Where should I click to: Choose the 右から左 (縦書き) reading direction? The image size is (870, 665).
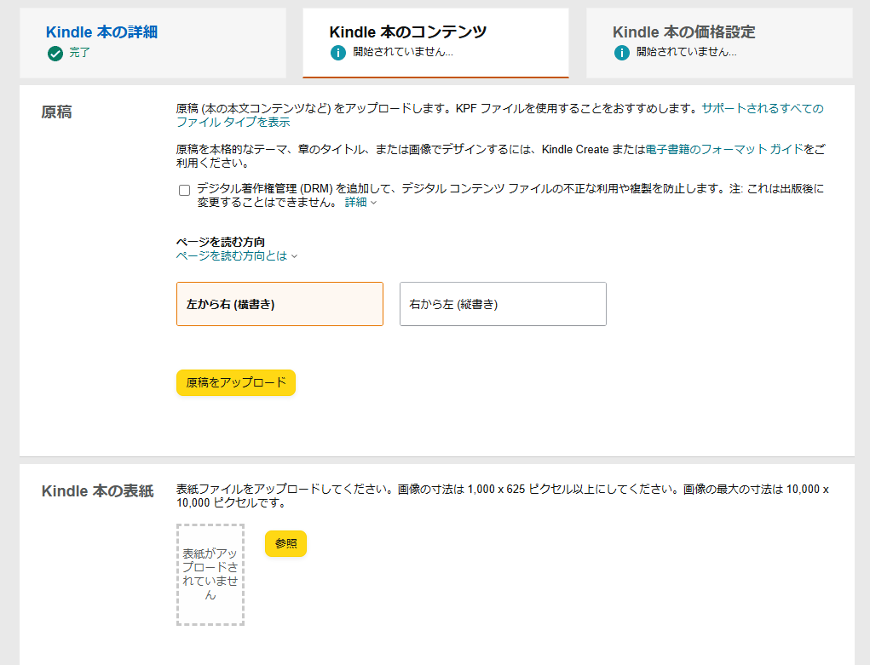[x=503, y=304]
